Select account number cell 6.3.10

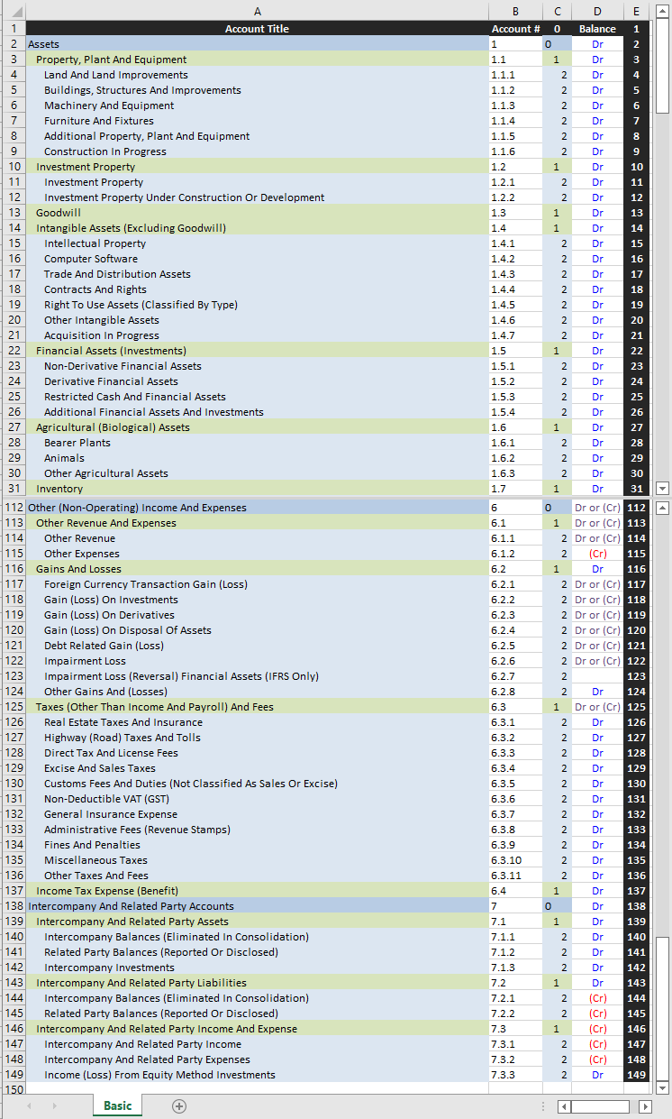515,860
